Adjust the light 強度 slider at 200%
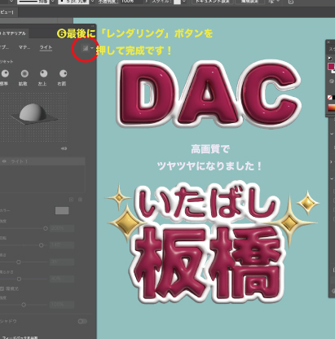Viewport: 335px width, 339px height. [x=46, y=228]
